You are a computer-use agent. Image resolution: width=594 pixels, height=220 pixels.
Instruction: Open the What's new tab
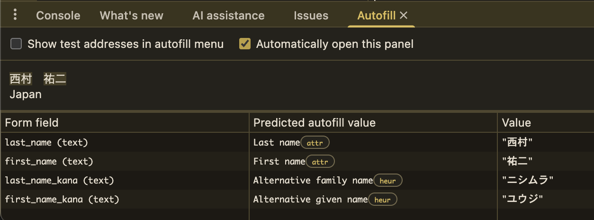131,16
